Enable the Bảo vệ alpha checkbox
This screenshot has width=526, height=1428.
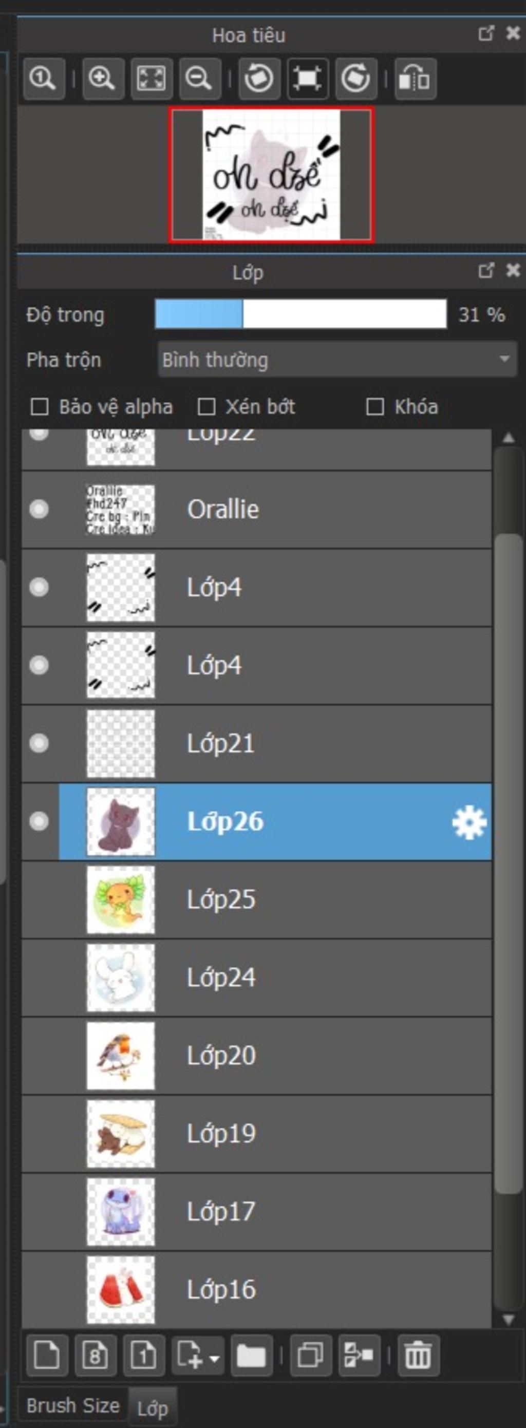pyautogui.click(x=40, y=407)
